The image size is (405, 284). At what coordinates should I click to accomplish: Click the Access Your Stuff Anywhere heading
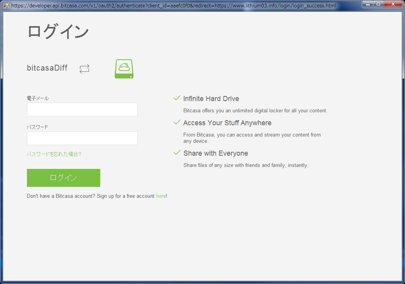227,123
